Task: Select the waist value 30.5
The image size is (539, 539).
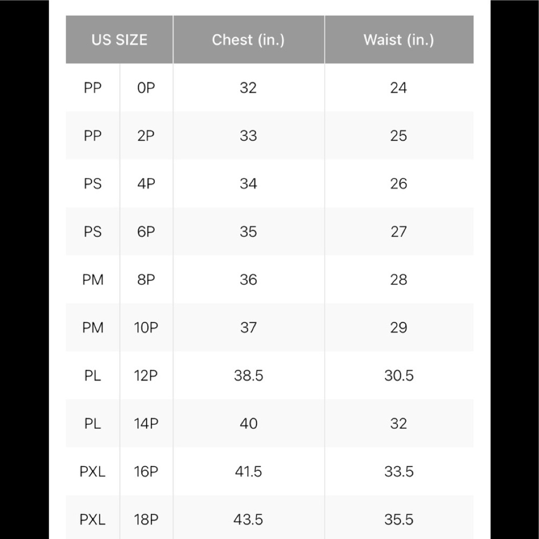Action: point(399,376)
